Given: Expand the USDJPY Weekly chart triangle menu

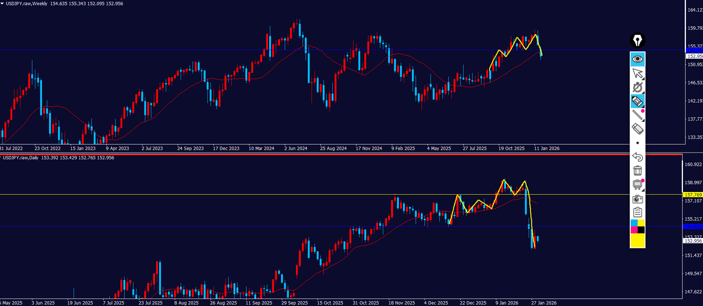Looking at the screenshot, I should (2, 3).
